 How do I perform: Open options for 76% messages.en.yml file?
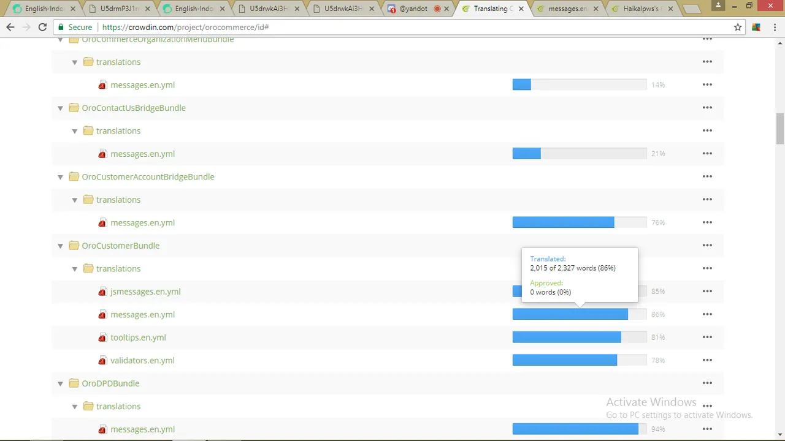pos(707,222)
